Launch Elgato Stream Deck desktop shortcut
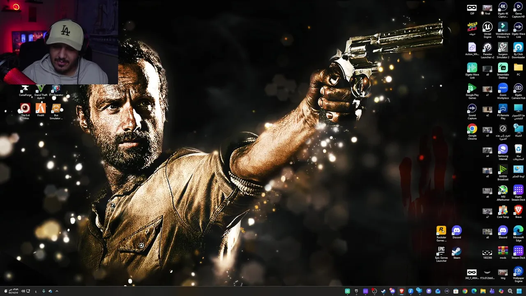The width and height of the screenshot is (526, 296). tap(518, 193)
